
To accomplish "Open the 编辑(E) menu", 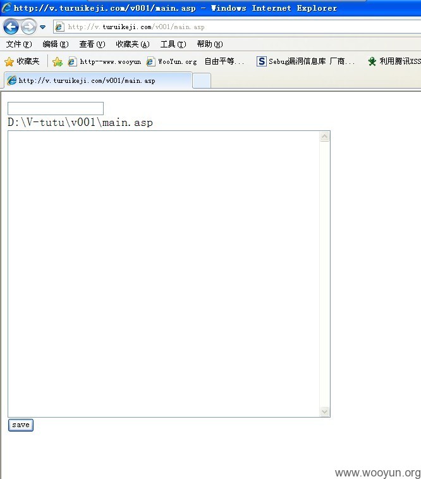I will (x=56, y=44).
